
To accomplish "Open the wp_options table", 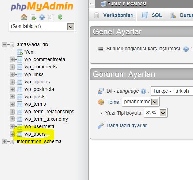I will tap(37, 82).
